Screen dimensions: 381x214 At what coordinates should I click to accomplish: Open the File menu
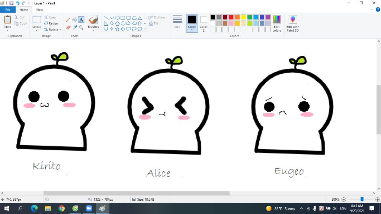pos(8,10)
